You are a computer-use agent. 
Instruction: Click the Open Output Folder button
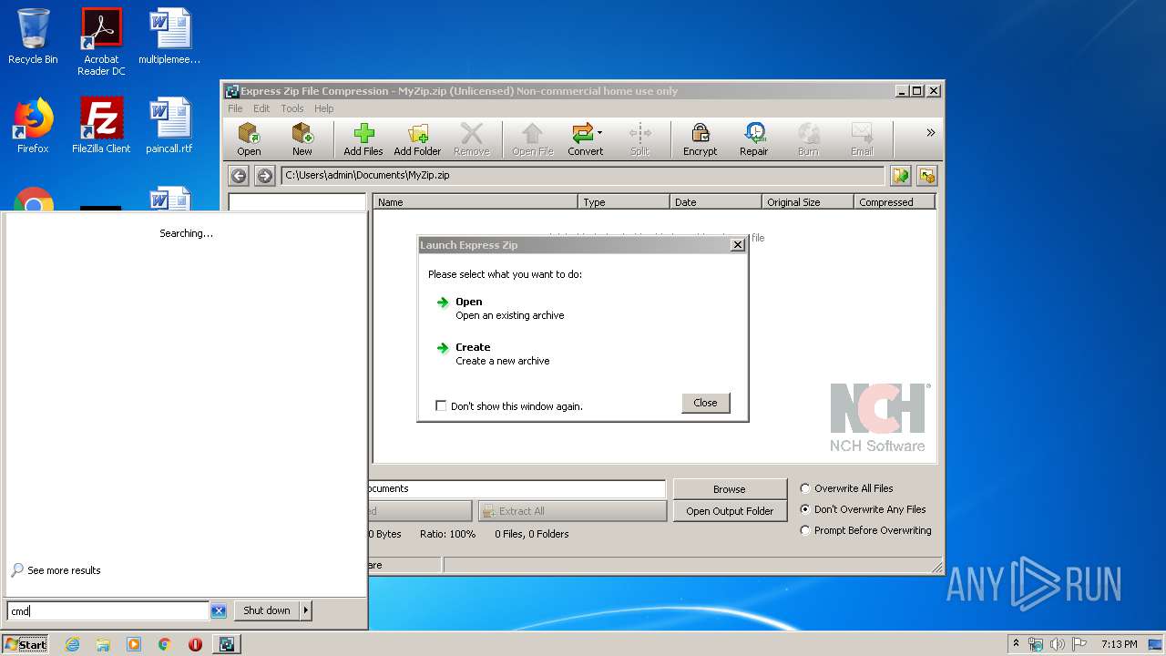pos(729,511)
